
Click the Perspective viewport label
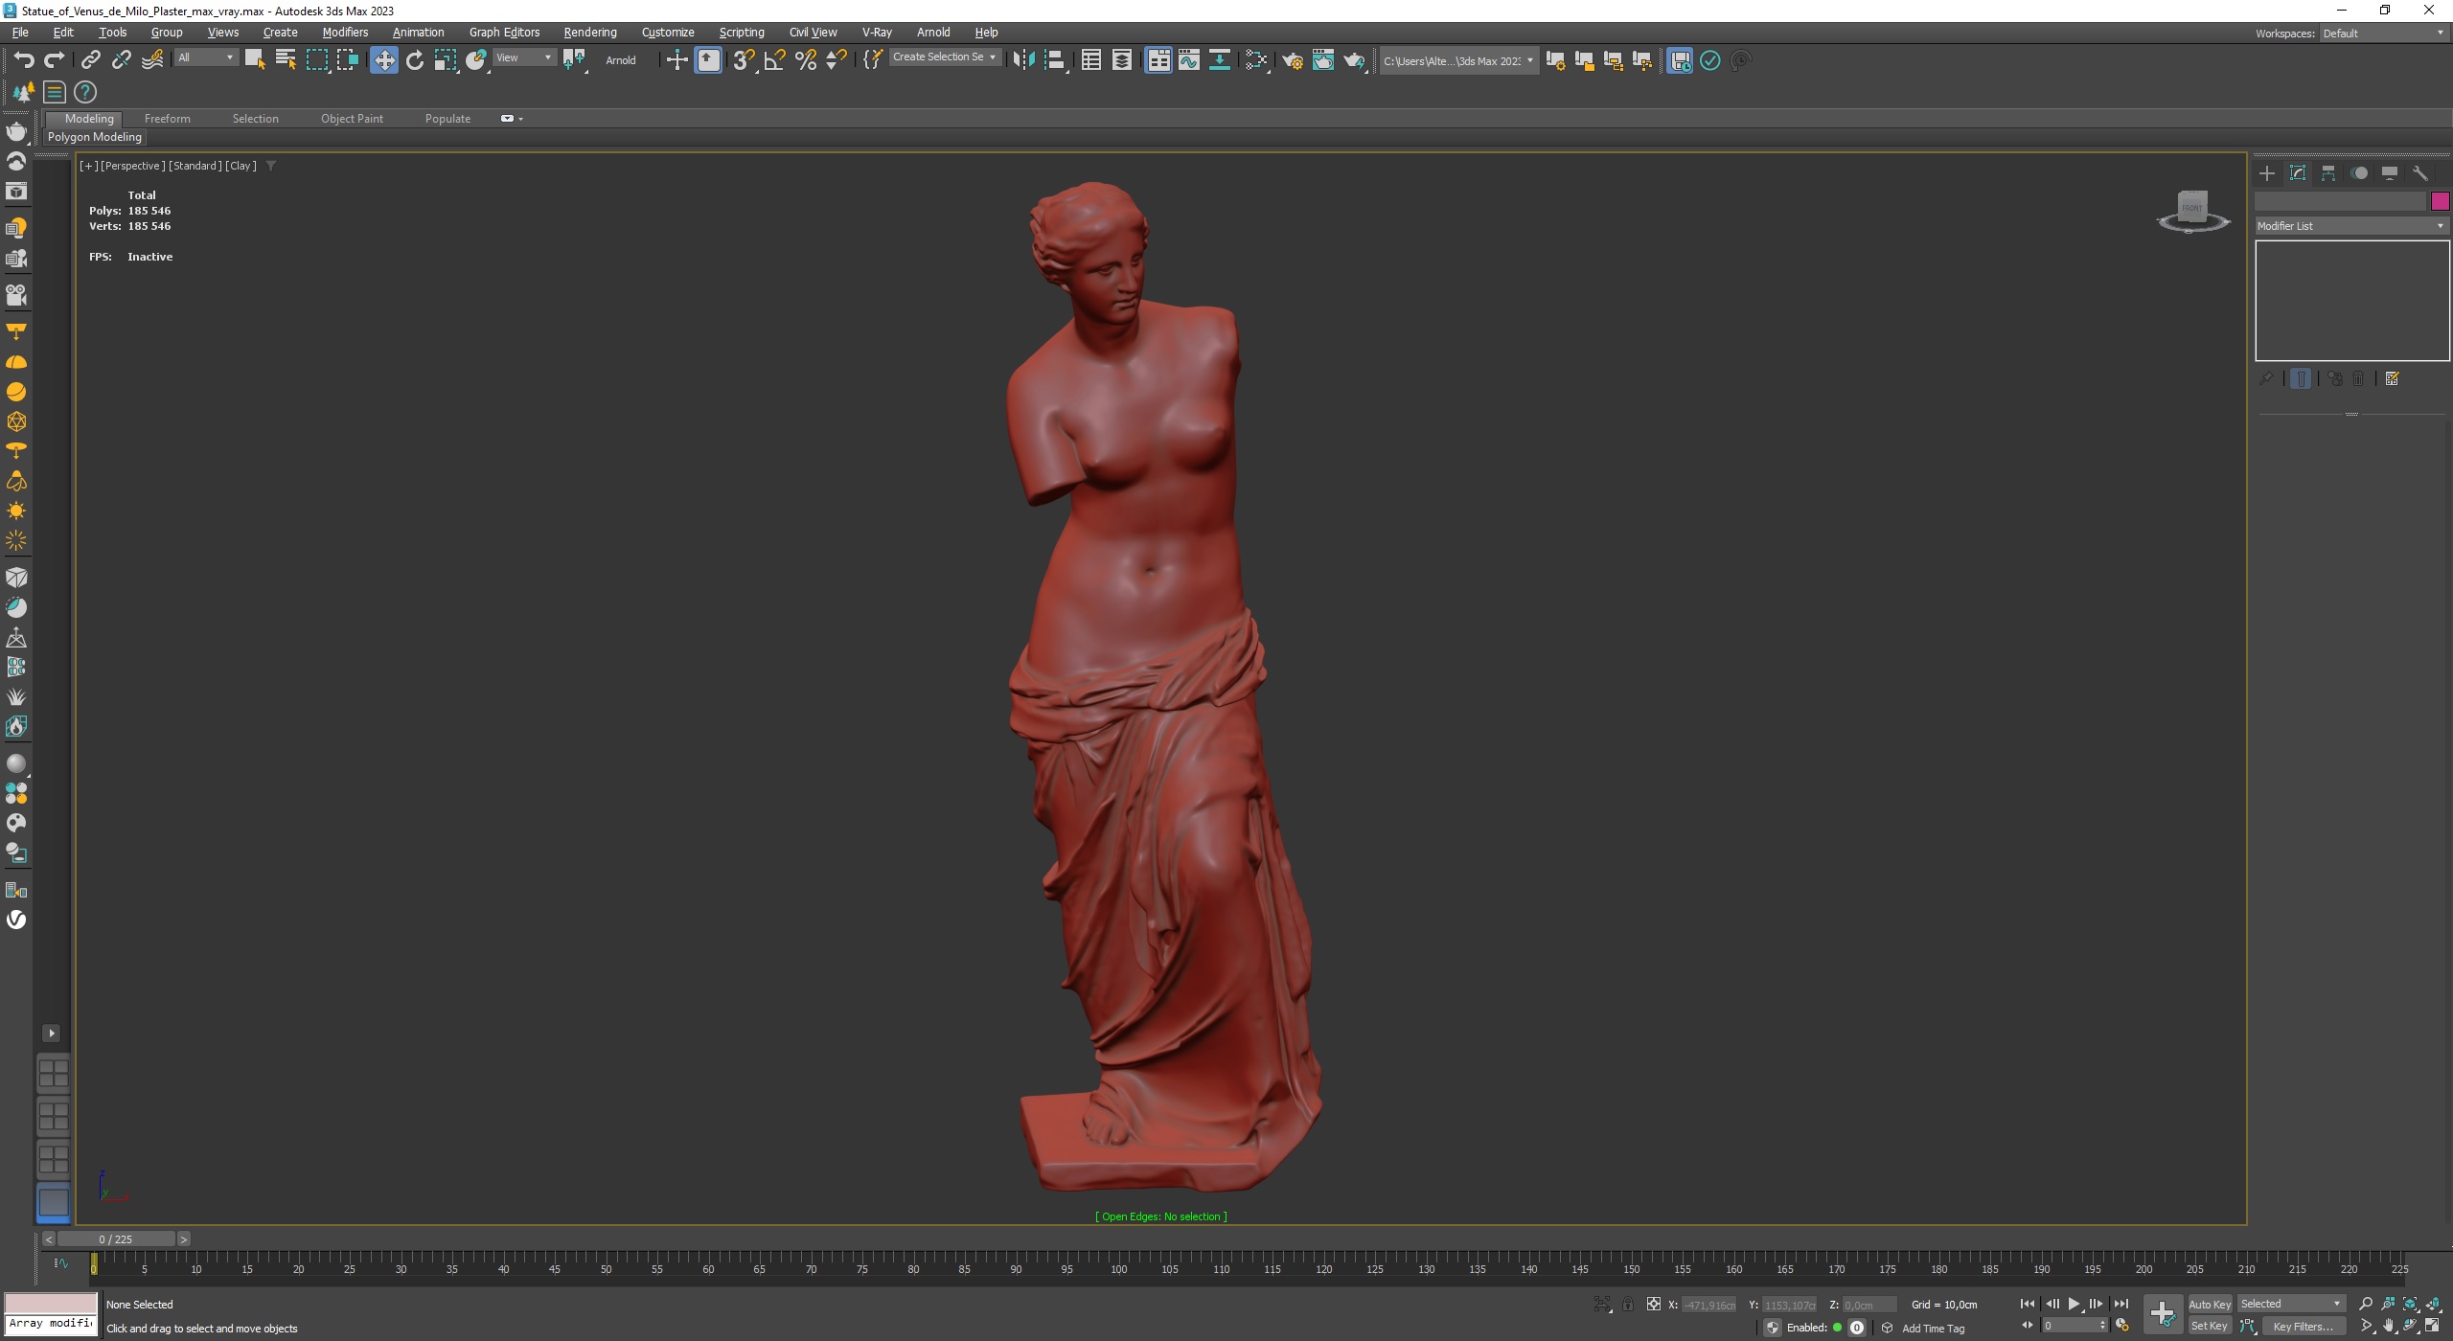click(132, 166)
